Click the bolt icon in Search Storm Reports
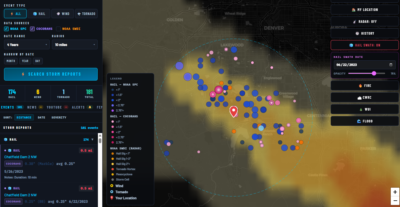The image size is (400, 207). (23, 74)
